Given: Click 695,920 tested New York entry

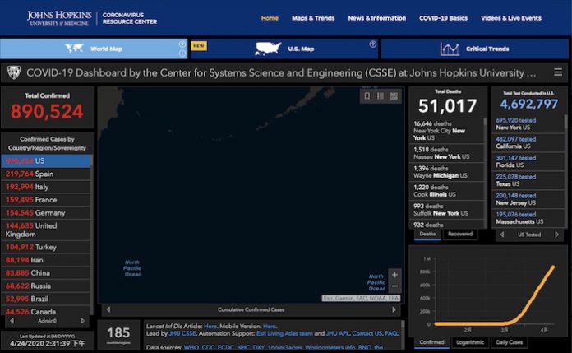Looking at the screenshot, I should click(528, 124).
